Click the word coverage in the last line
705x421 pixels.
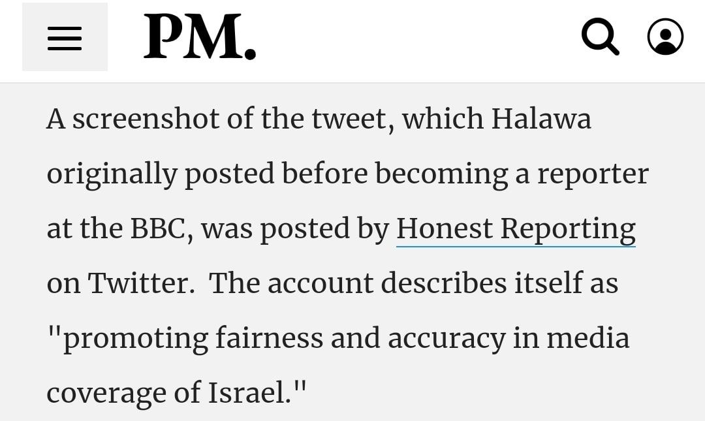coord(106,394)
